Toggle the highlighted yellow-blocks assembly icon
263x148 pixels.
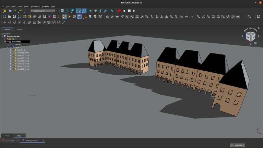pos(64,17)
